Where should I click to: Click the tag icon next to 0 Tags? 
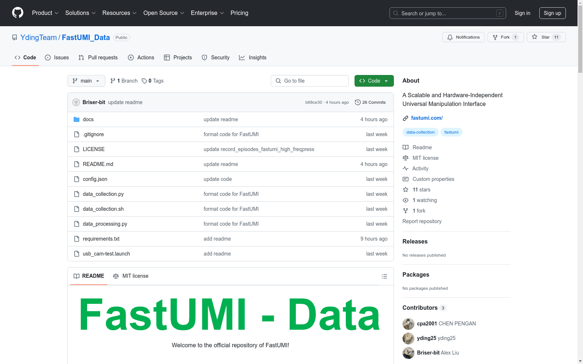coord(144,81)
